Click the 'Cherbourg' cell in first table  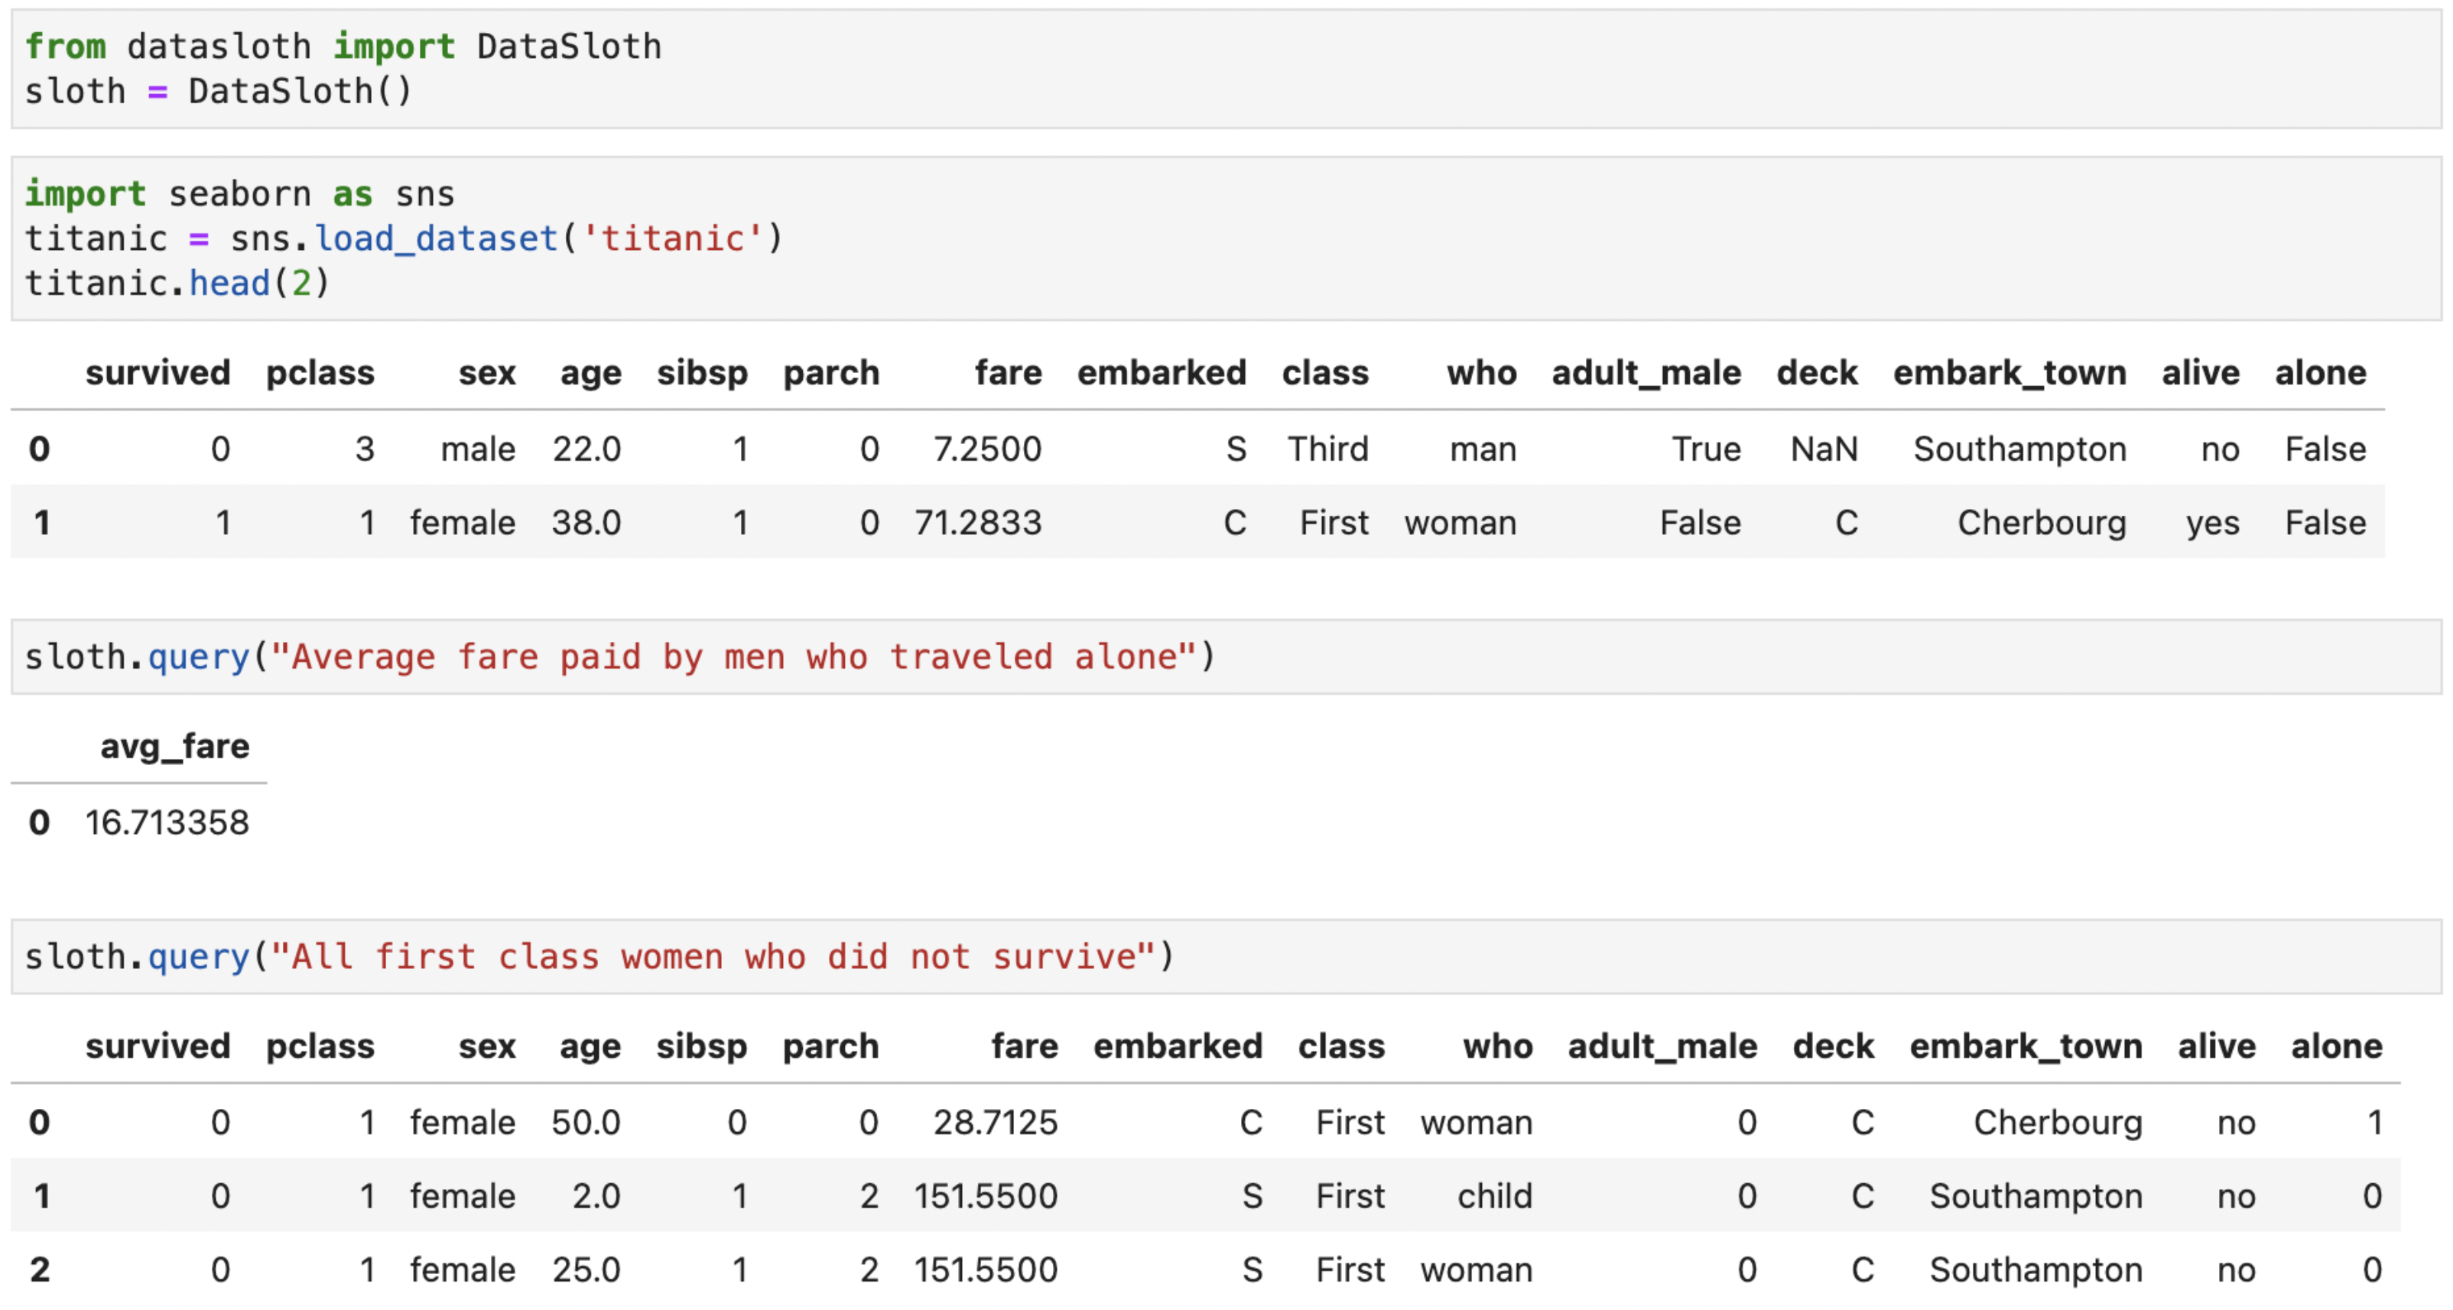coord(2042,523)
